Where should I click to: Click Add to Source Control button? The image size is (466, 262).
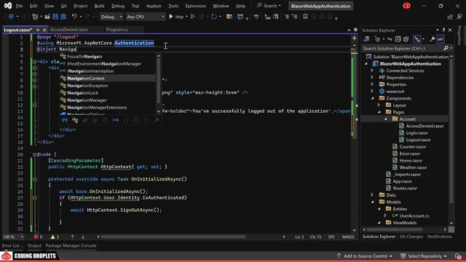pos(365,256)
